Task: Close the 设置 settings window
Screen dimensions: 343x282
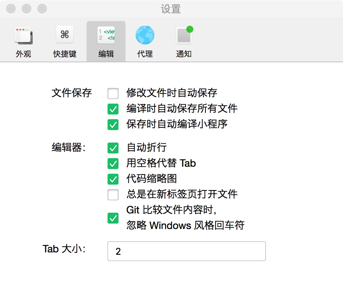Action: (11, 8)
